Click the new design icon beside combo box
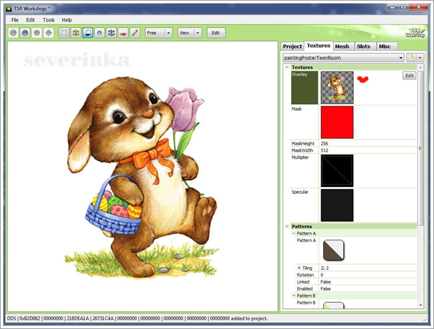The image size is (434, 329). [x=411, y=57]
